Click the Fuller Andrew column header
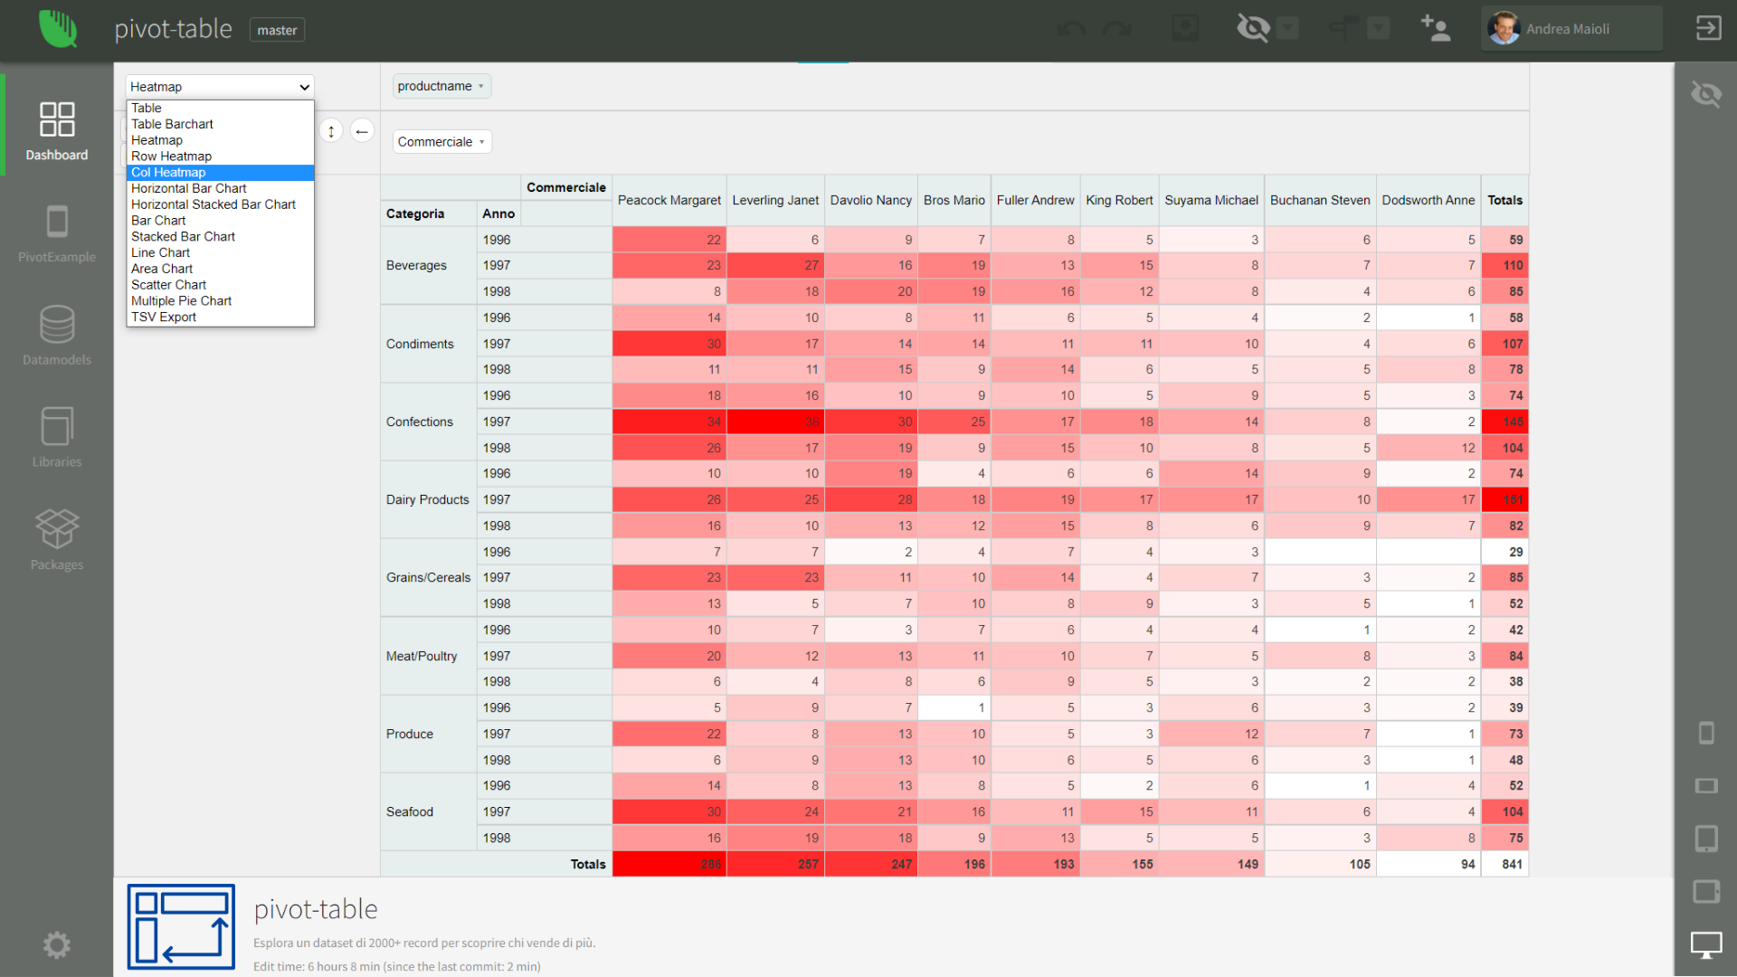 [1036, 200]
